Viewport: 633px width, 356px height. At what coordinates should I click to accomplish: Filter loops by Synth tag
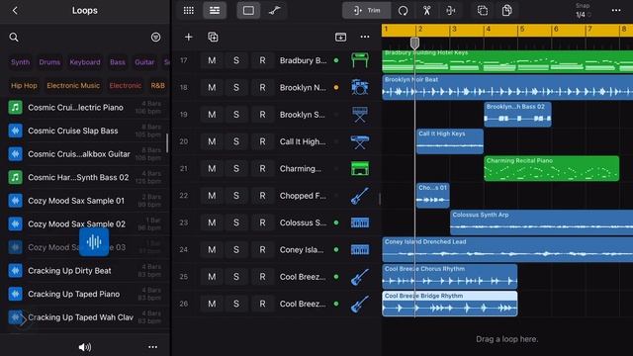tap(20, 62)
